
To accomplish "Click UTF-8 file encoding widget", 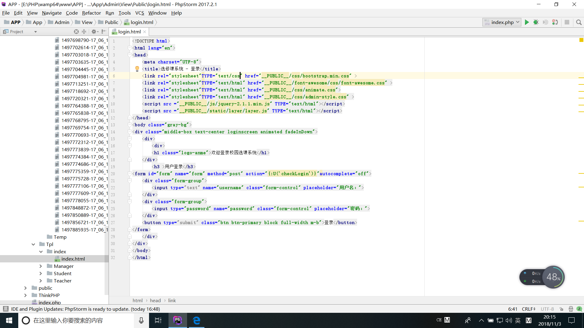I will 547,309.
